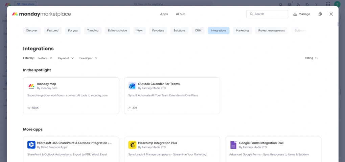
Task: Select the Solutions category chip
Action: (x=179, y=30)
